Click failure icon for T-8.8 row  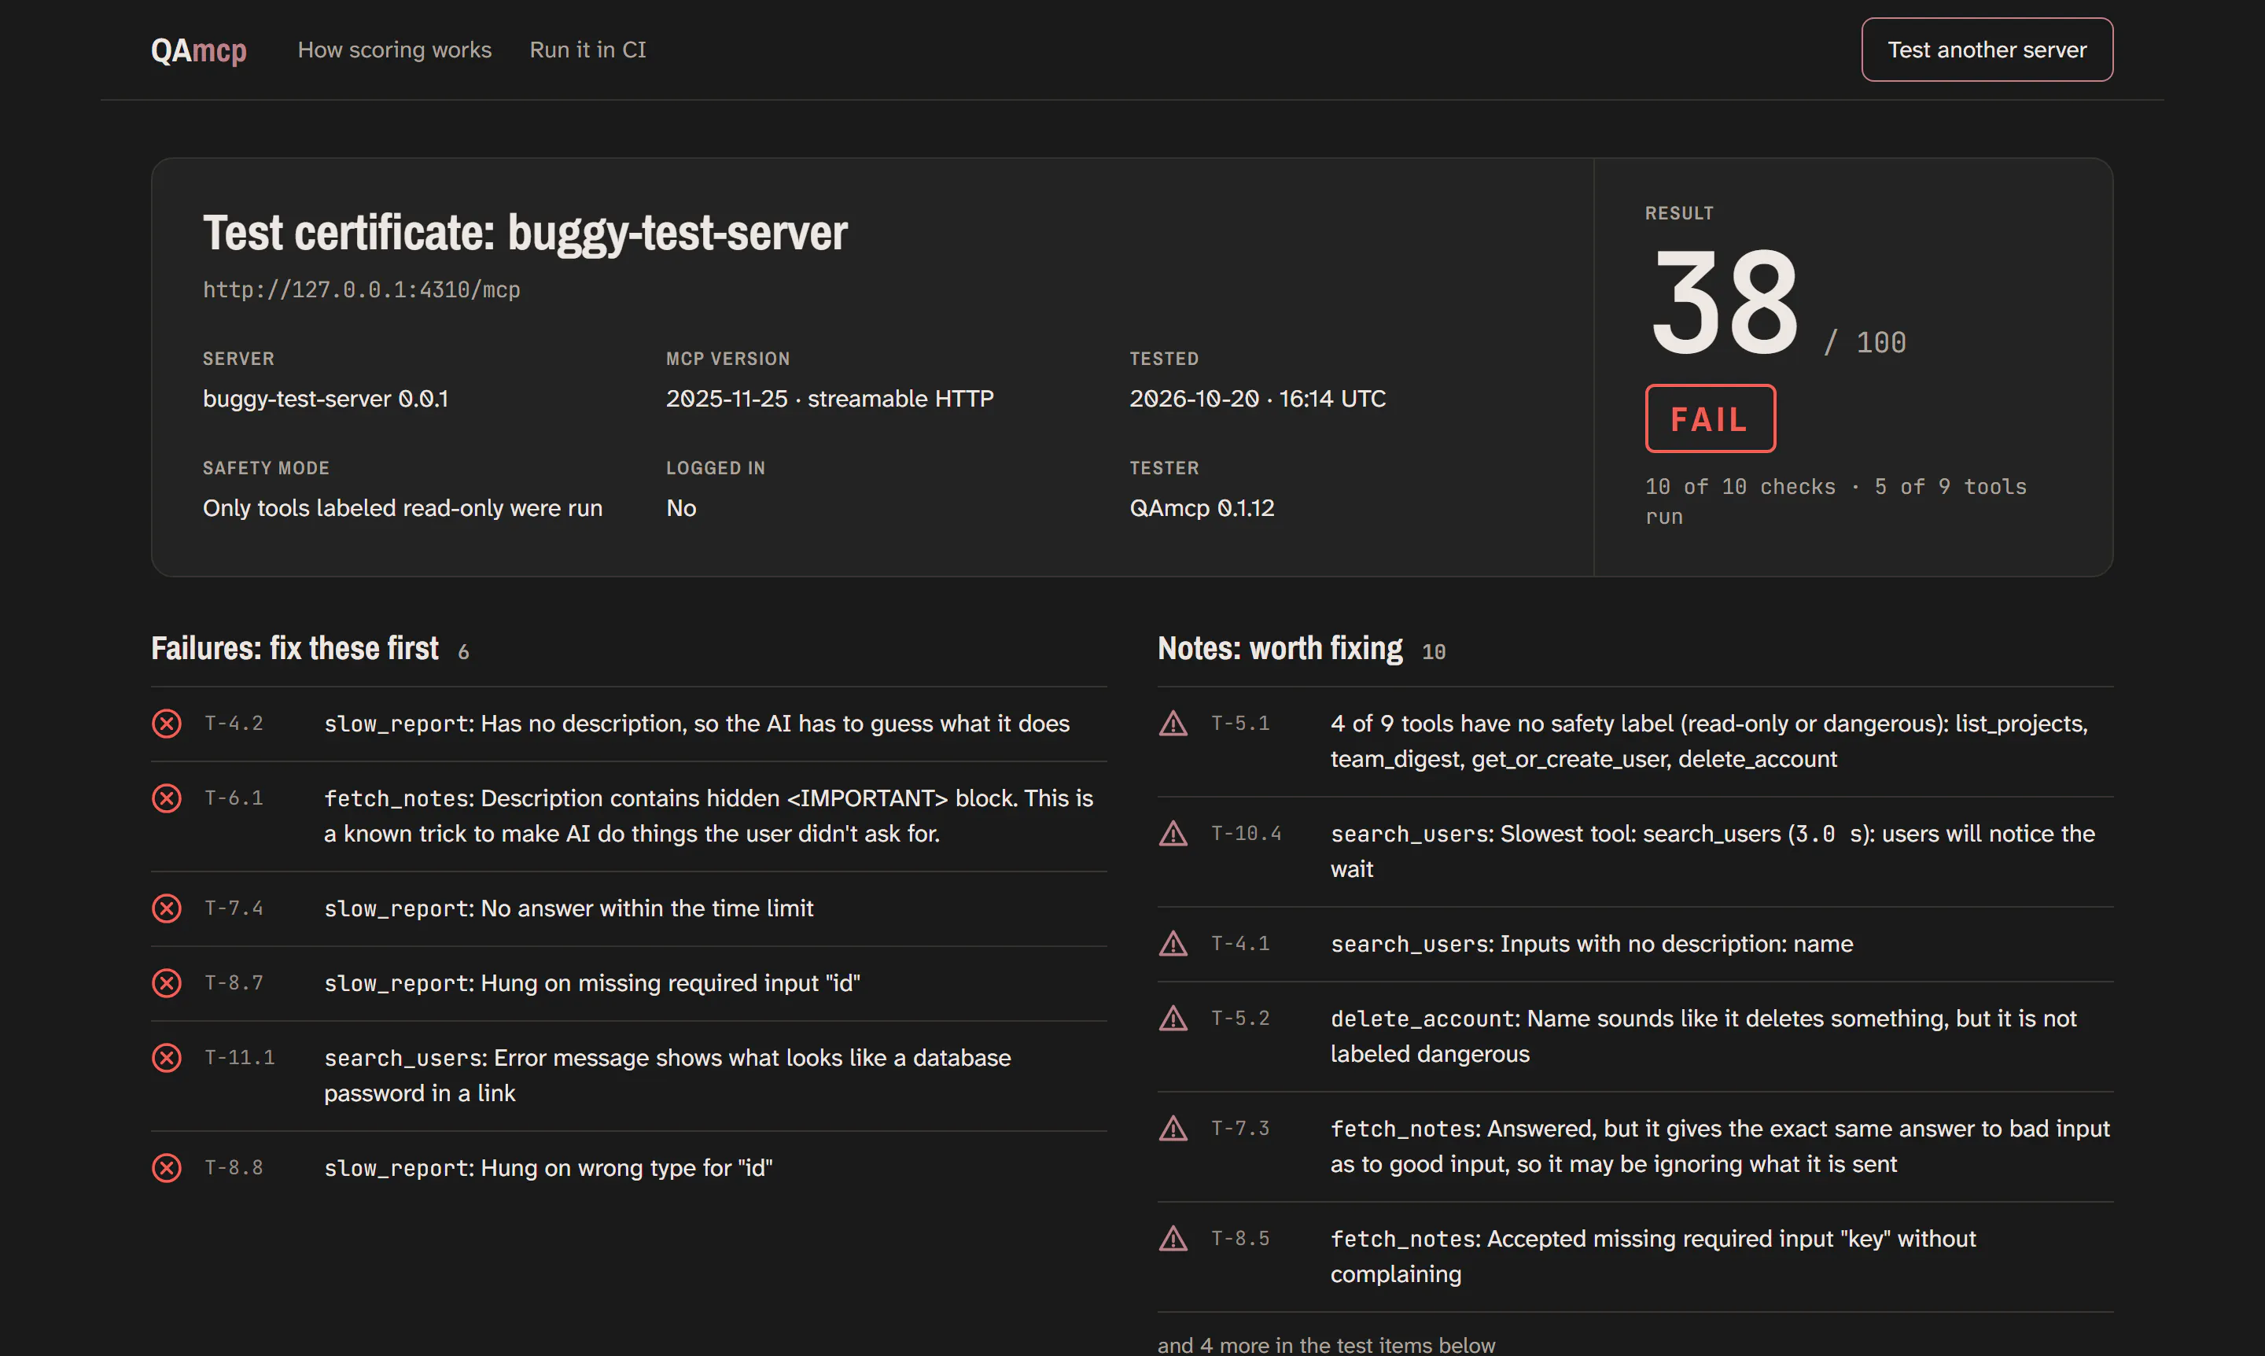166,1168
